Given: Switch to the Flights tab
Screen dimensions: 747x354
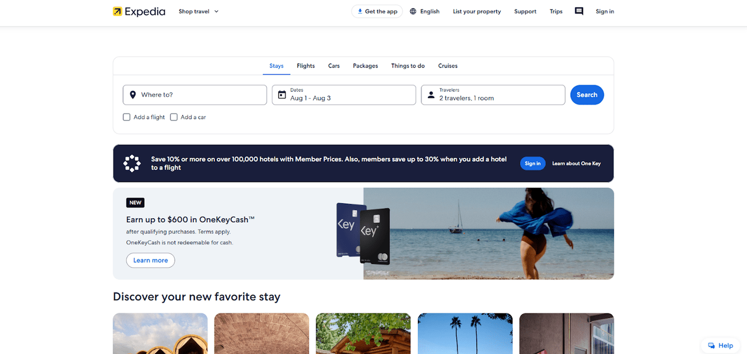Looking at the screenshot, I should point(306,66).
